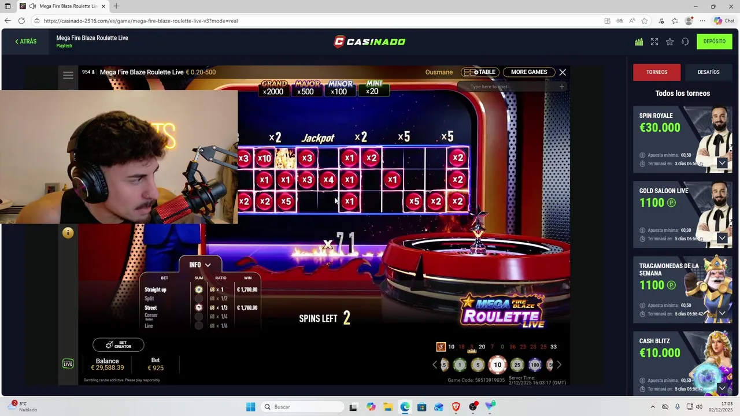Open OBS Studio from taskbar
The width and height of the screenshot is (740, 416).
point(473,407)
